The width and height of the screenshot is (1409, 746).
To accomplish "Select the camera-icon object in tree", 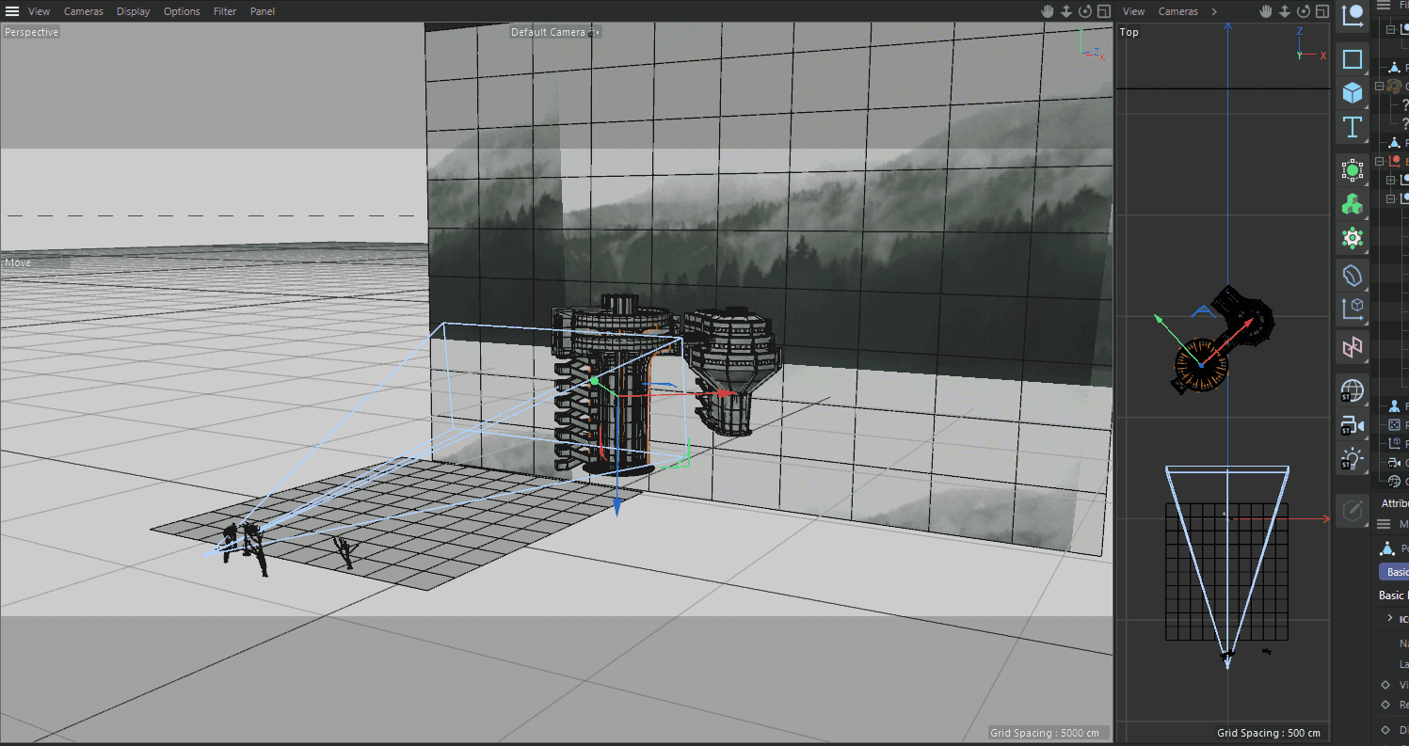I will (x=1395, y=463).
